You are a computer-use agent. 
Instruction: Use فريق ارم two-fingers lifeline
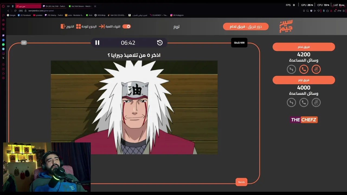pos(316,102)
